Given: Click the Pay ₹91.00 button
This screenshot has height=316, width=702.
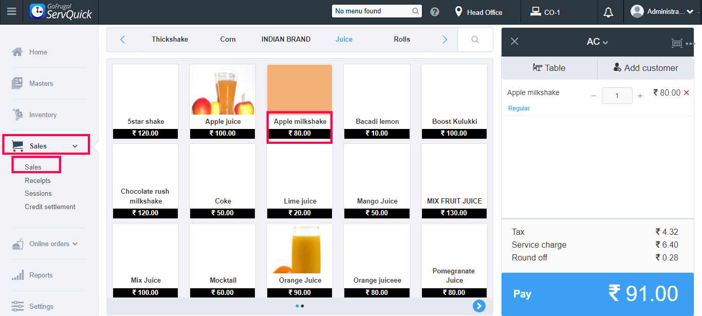Looking at the screenshot, I should [598, 294].
